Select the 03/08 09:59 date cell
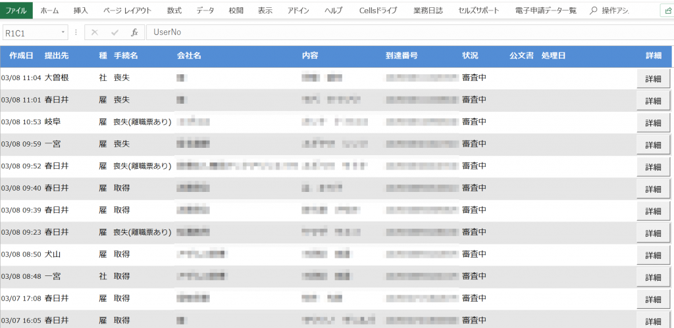The width and height of the screenshot is (674, 328). click(x=21, y=144)
